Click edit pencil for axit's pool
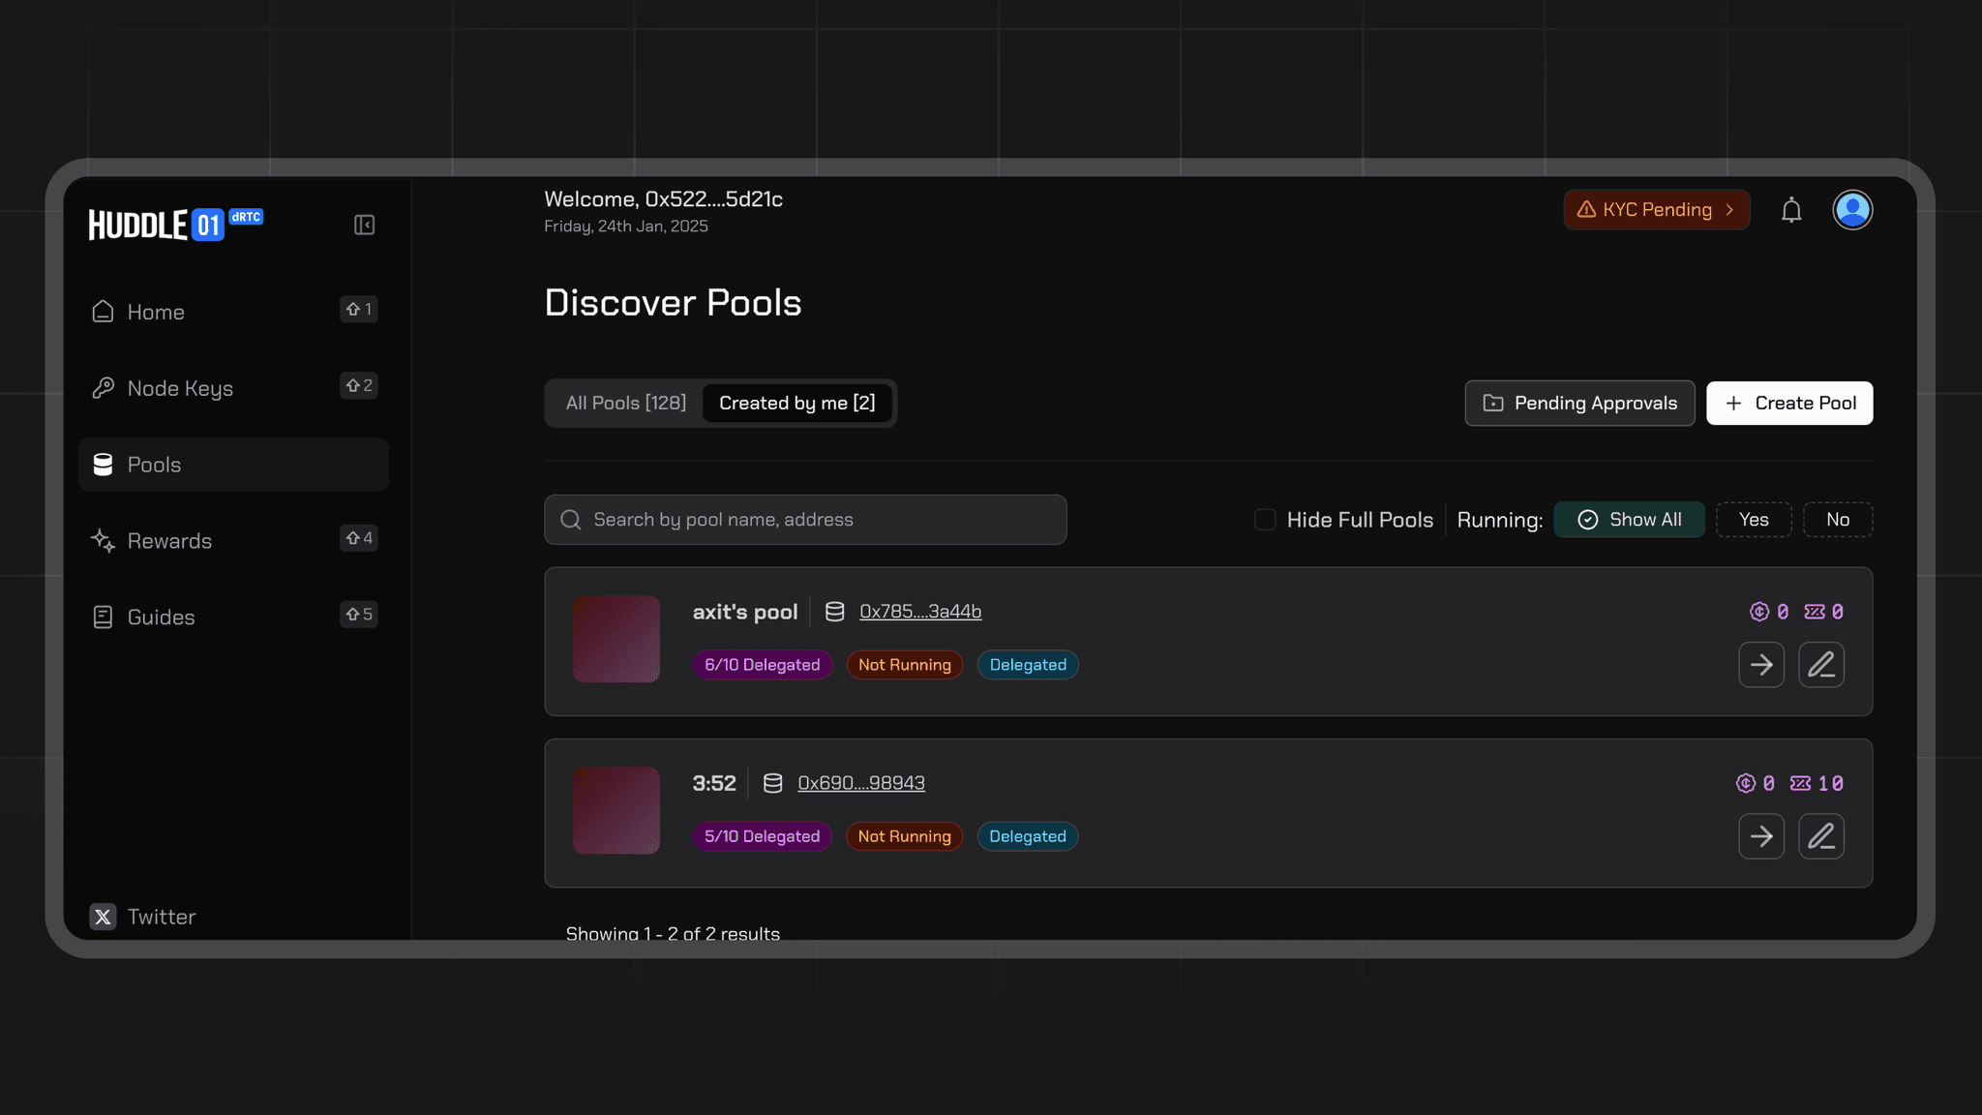The image size is (1982, 1115). [1820, 665]
